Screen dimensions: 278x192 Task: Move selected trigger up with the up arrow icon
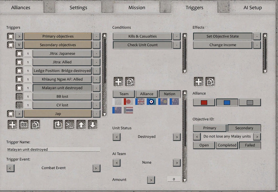pyautogui.click(x=81, y=125)
